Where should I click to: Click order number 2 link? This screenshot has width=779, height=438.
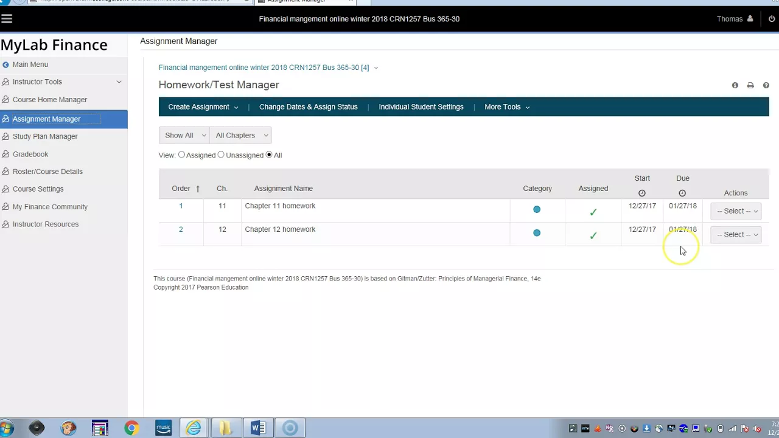(181, 229)
